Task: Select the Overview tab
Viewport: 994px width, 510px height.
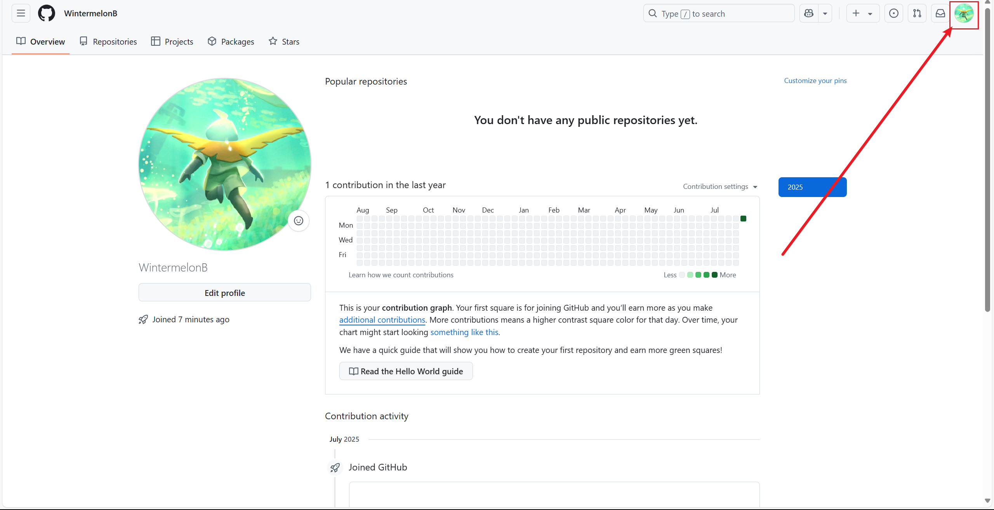Action: pos(40,41)
